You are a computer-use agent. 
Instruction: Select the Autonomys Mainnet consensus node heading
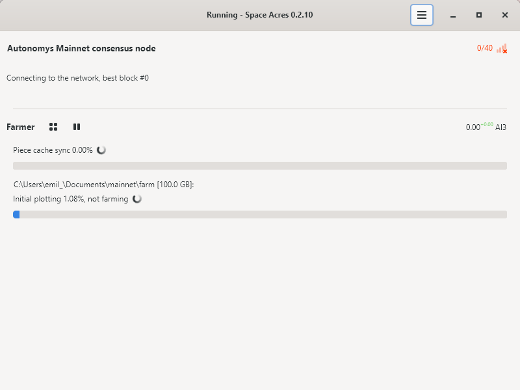coord(81,48)
